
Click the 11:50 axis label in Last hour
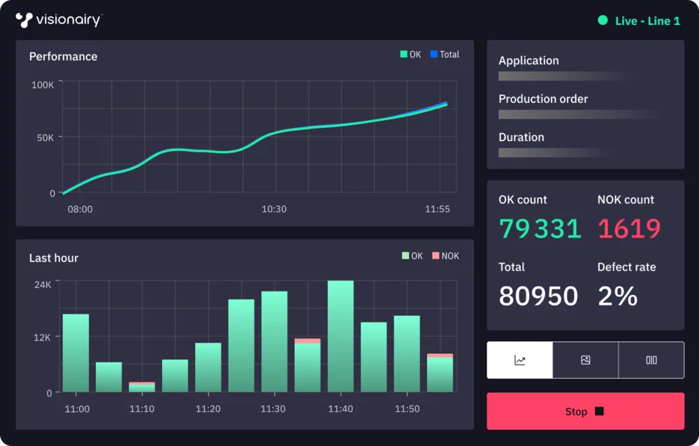tap(408, 409)
